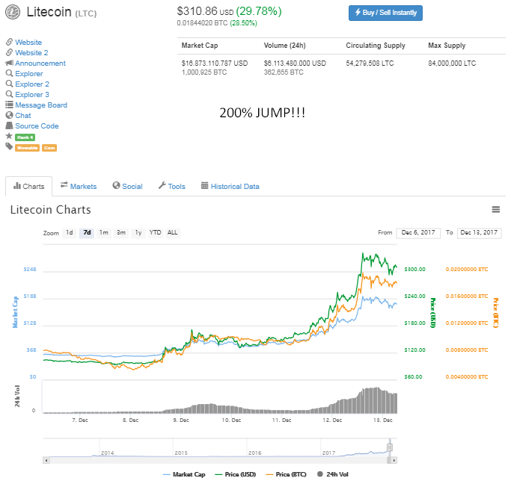508x478 pixels.
Task: Click the link icon beside Website 2
Action: click(9, 52)
